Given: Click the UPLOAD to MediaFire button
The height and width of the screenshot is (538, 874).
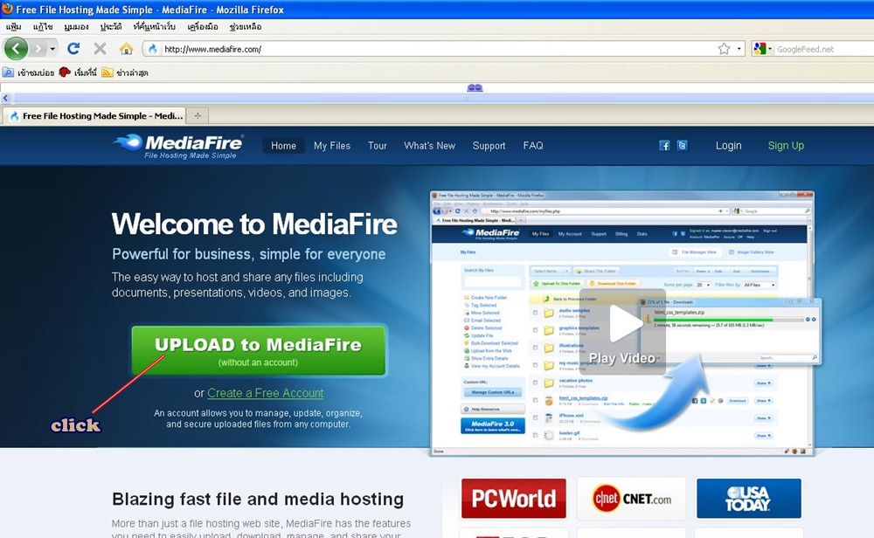Looking at the screenshot, I should [259, 350].
